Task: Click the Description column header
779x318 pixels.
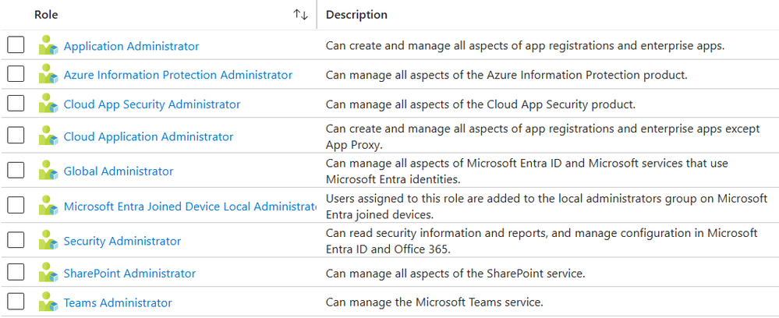Action: [x=356, y=15]
